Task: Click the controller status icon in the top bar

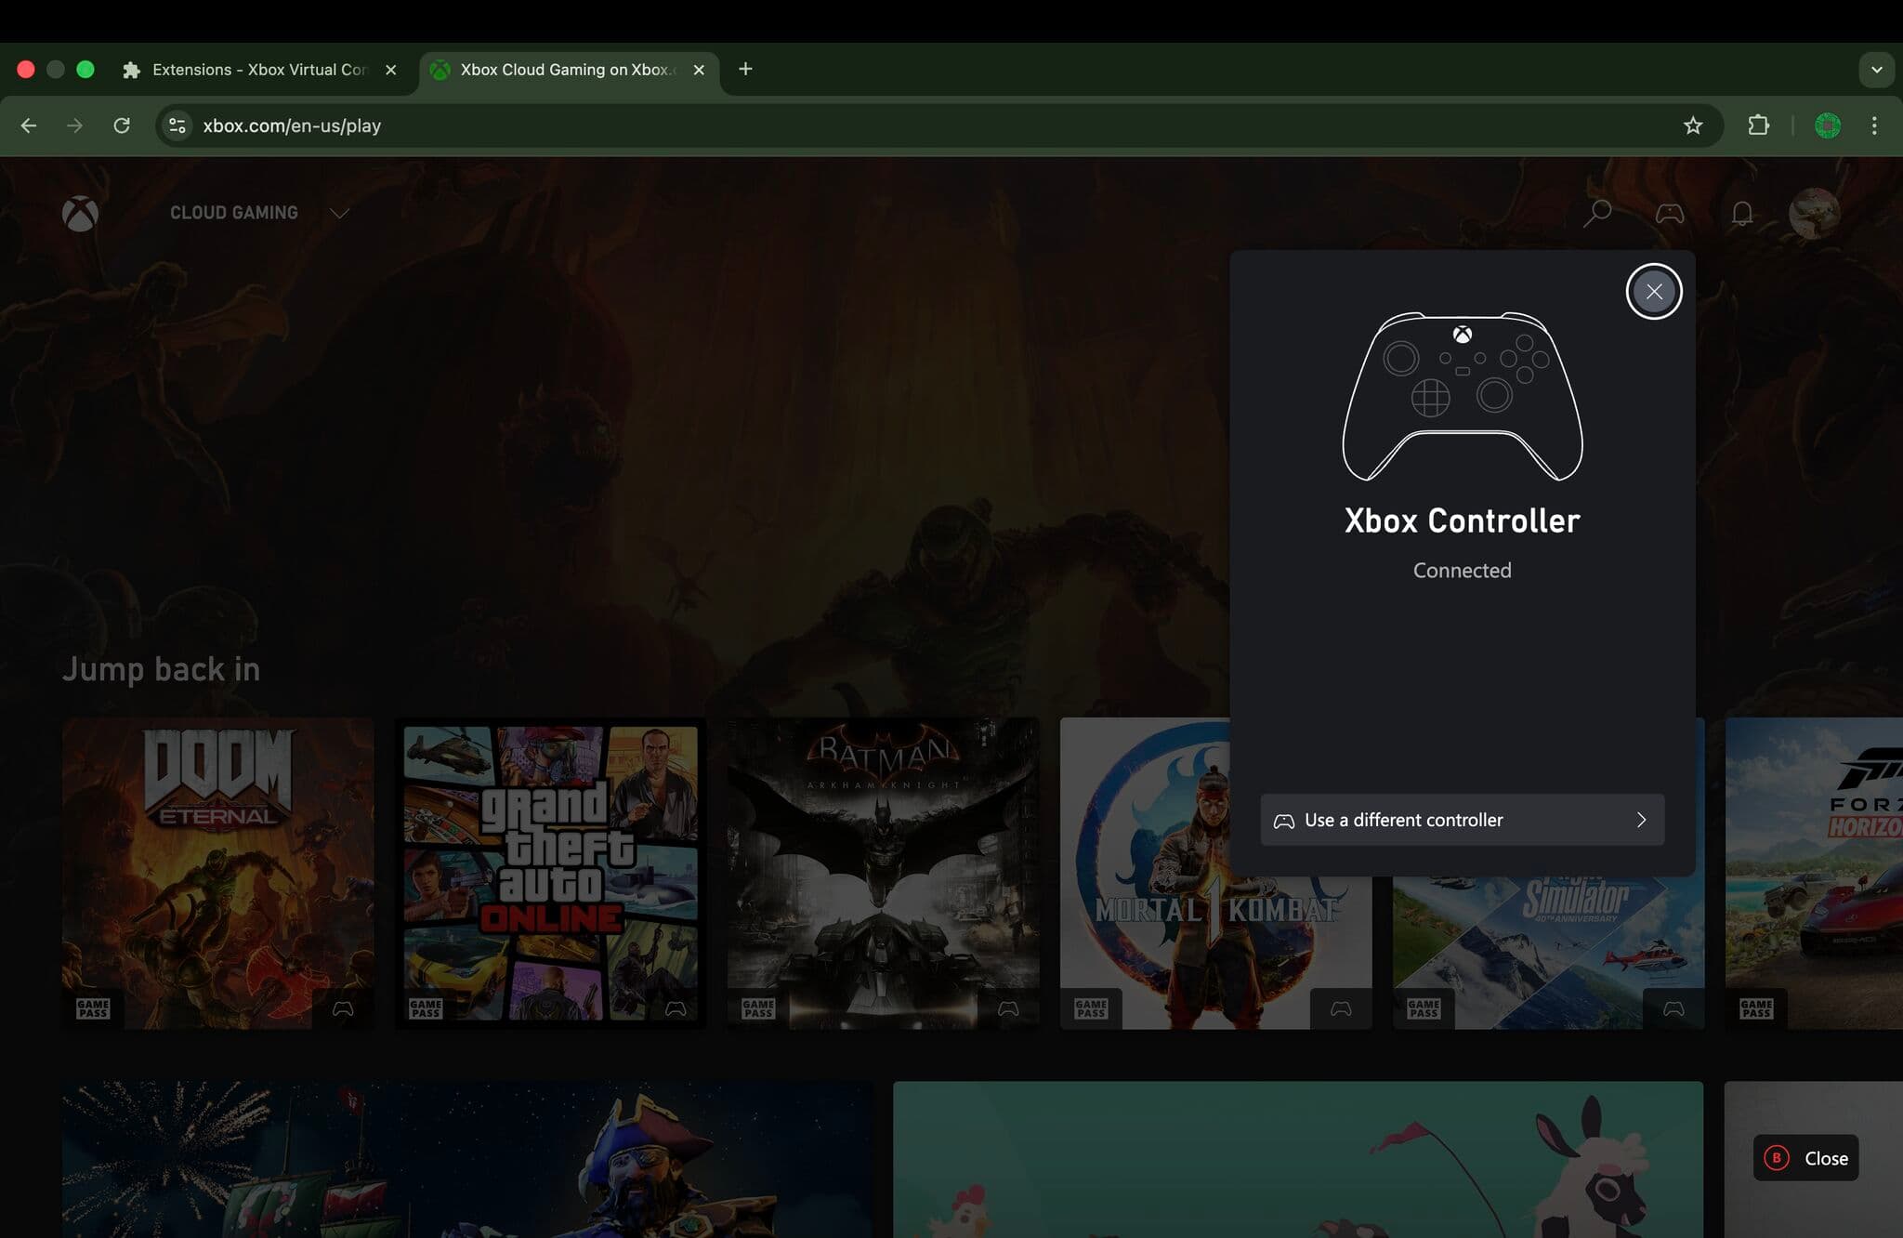Action: [x=1669, y=214]
